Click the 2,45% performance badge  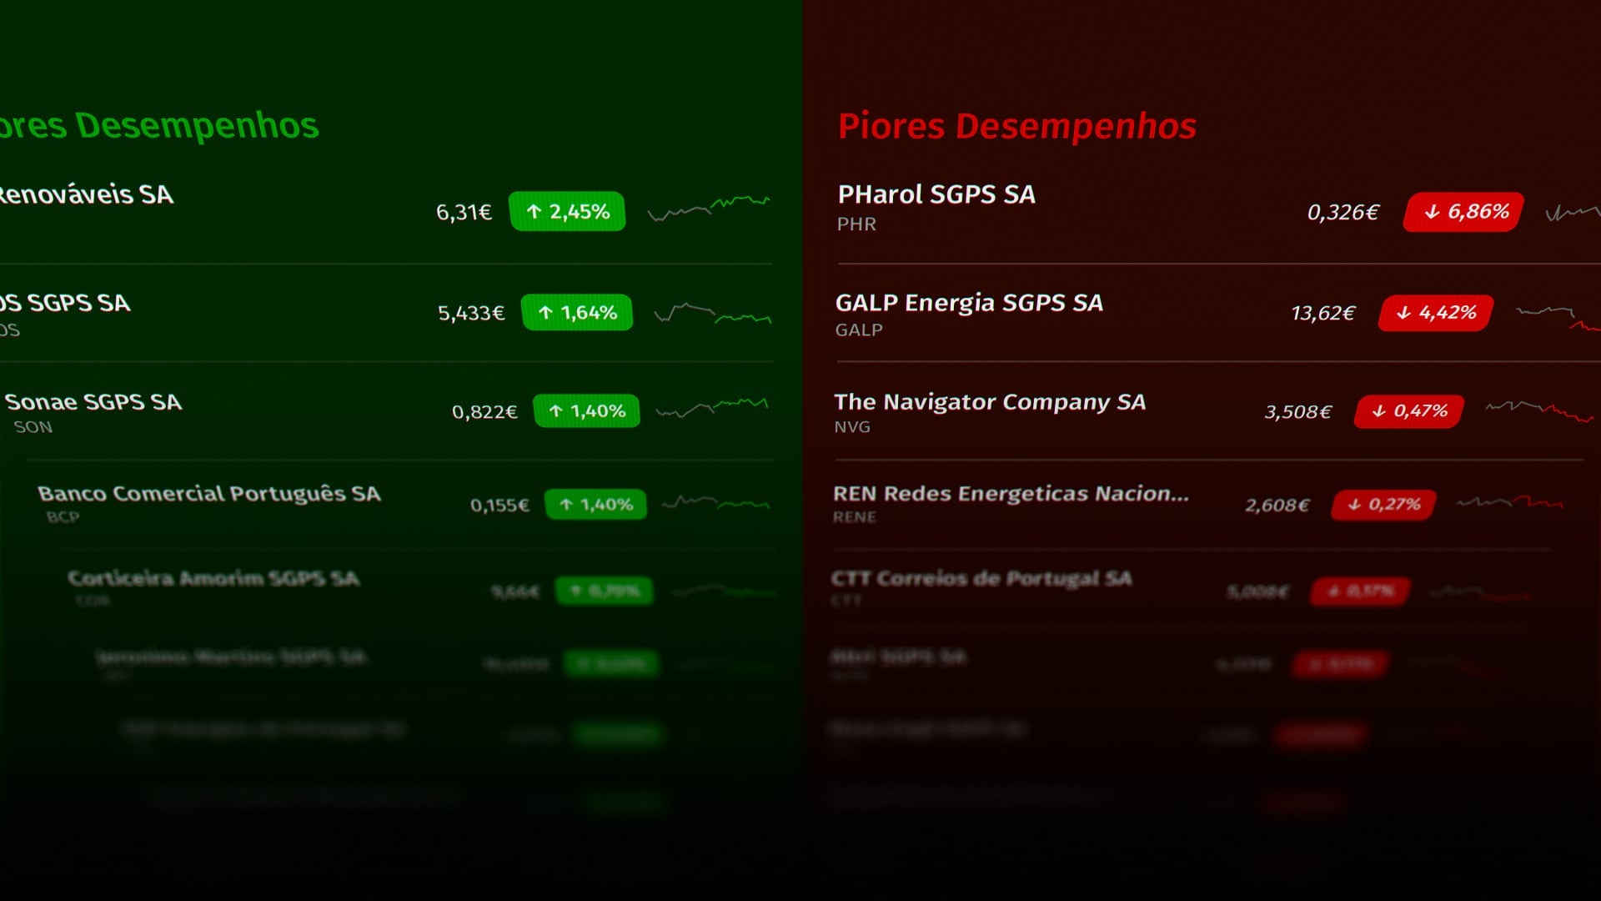click(568, 212)
